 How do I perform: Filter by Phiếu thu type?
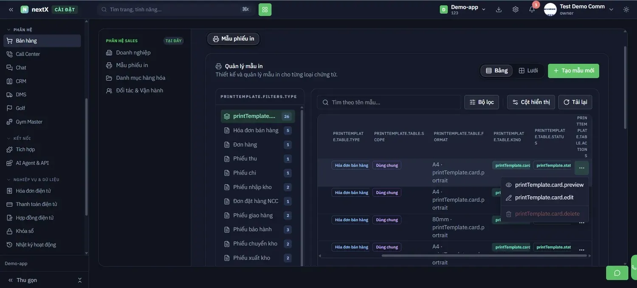point(258,159)
